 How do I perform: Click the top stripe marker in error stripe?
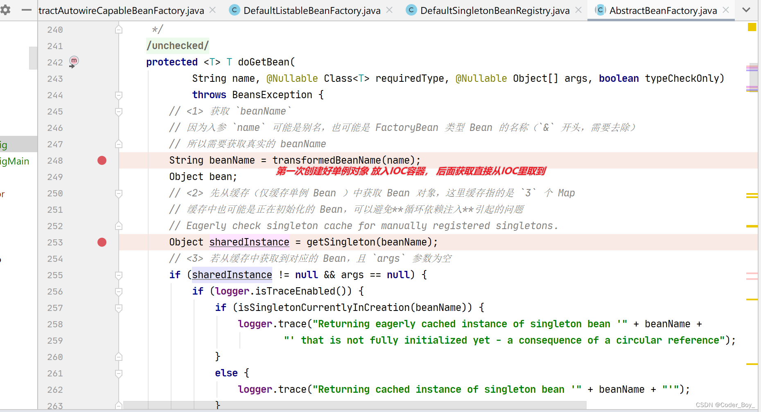(752, 68)
